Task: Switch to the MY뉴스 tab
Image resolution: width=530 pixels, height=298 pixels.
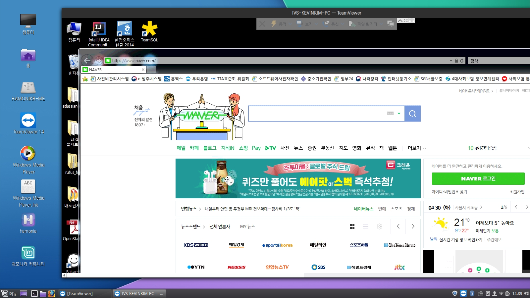Action: pyautogui.click(x=247, y=226)
